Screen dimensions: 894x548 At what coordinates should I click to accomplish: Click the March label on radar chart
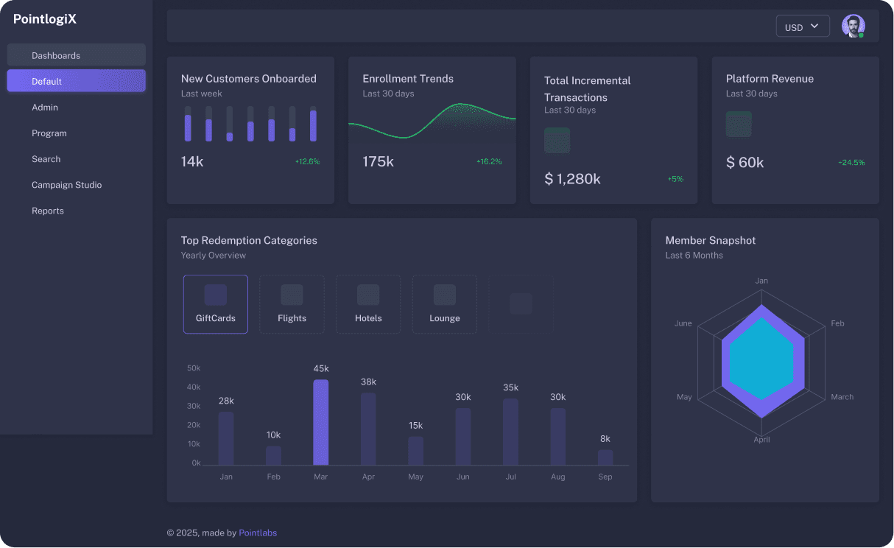(842, 397)
